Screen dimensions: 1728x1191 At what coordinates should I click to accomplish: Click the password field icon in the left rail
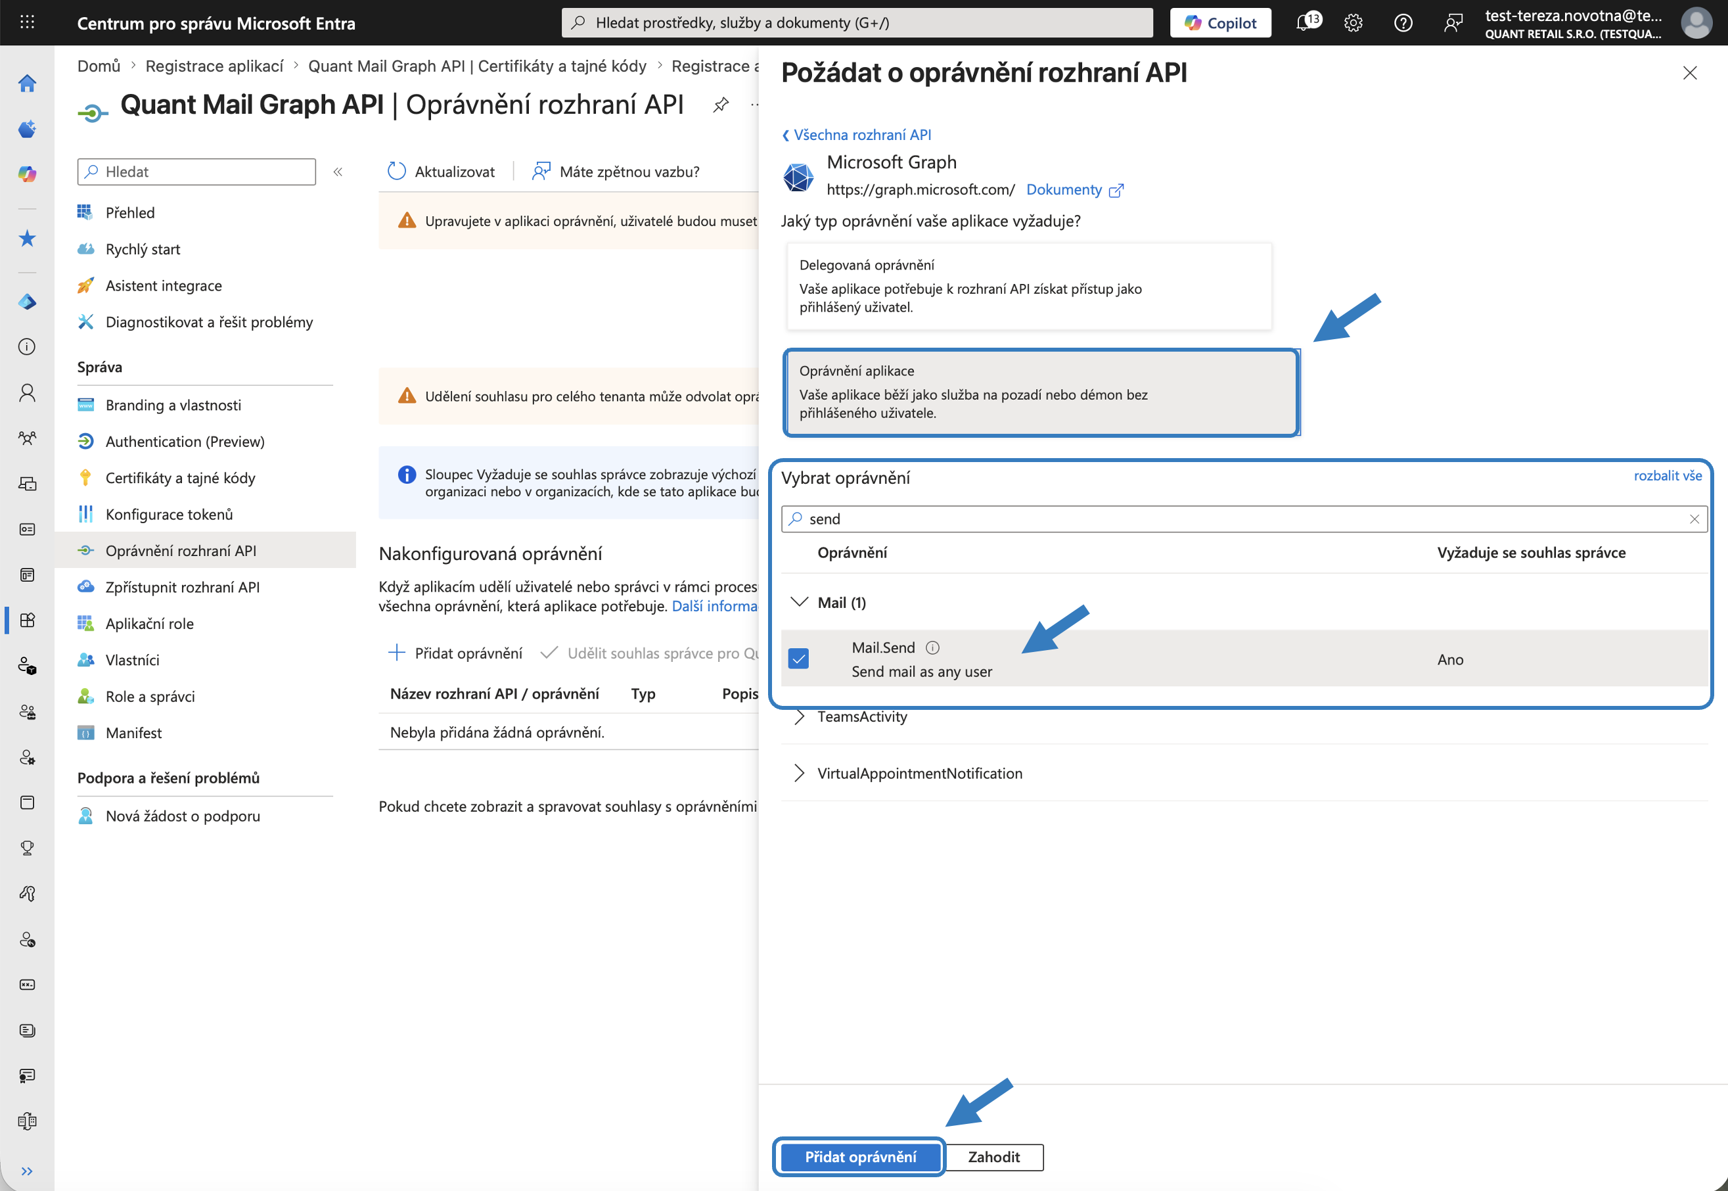(28, 985)
